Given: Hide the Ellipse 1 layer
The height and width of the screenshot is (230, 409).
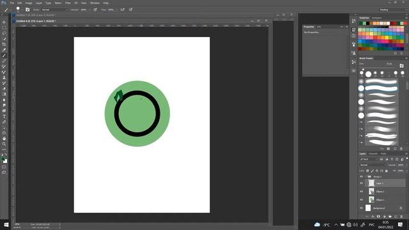Looking at the screenshot, I should click(361, 200).
